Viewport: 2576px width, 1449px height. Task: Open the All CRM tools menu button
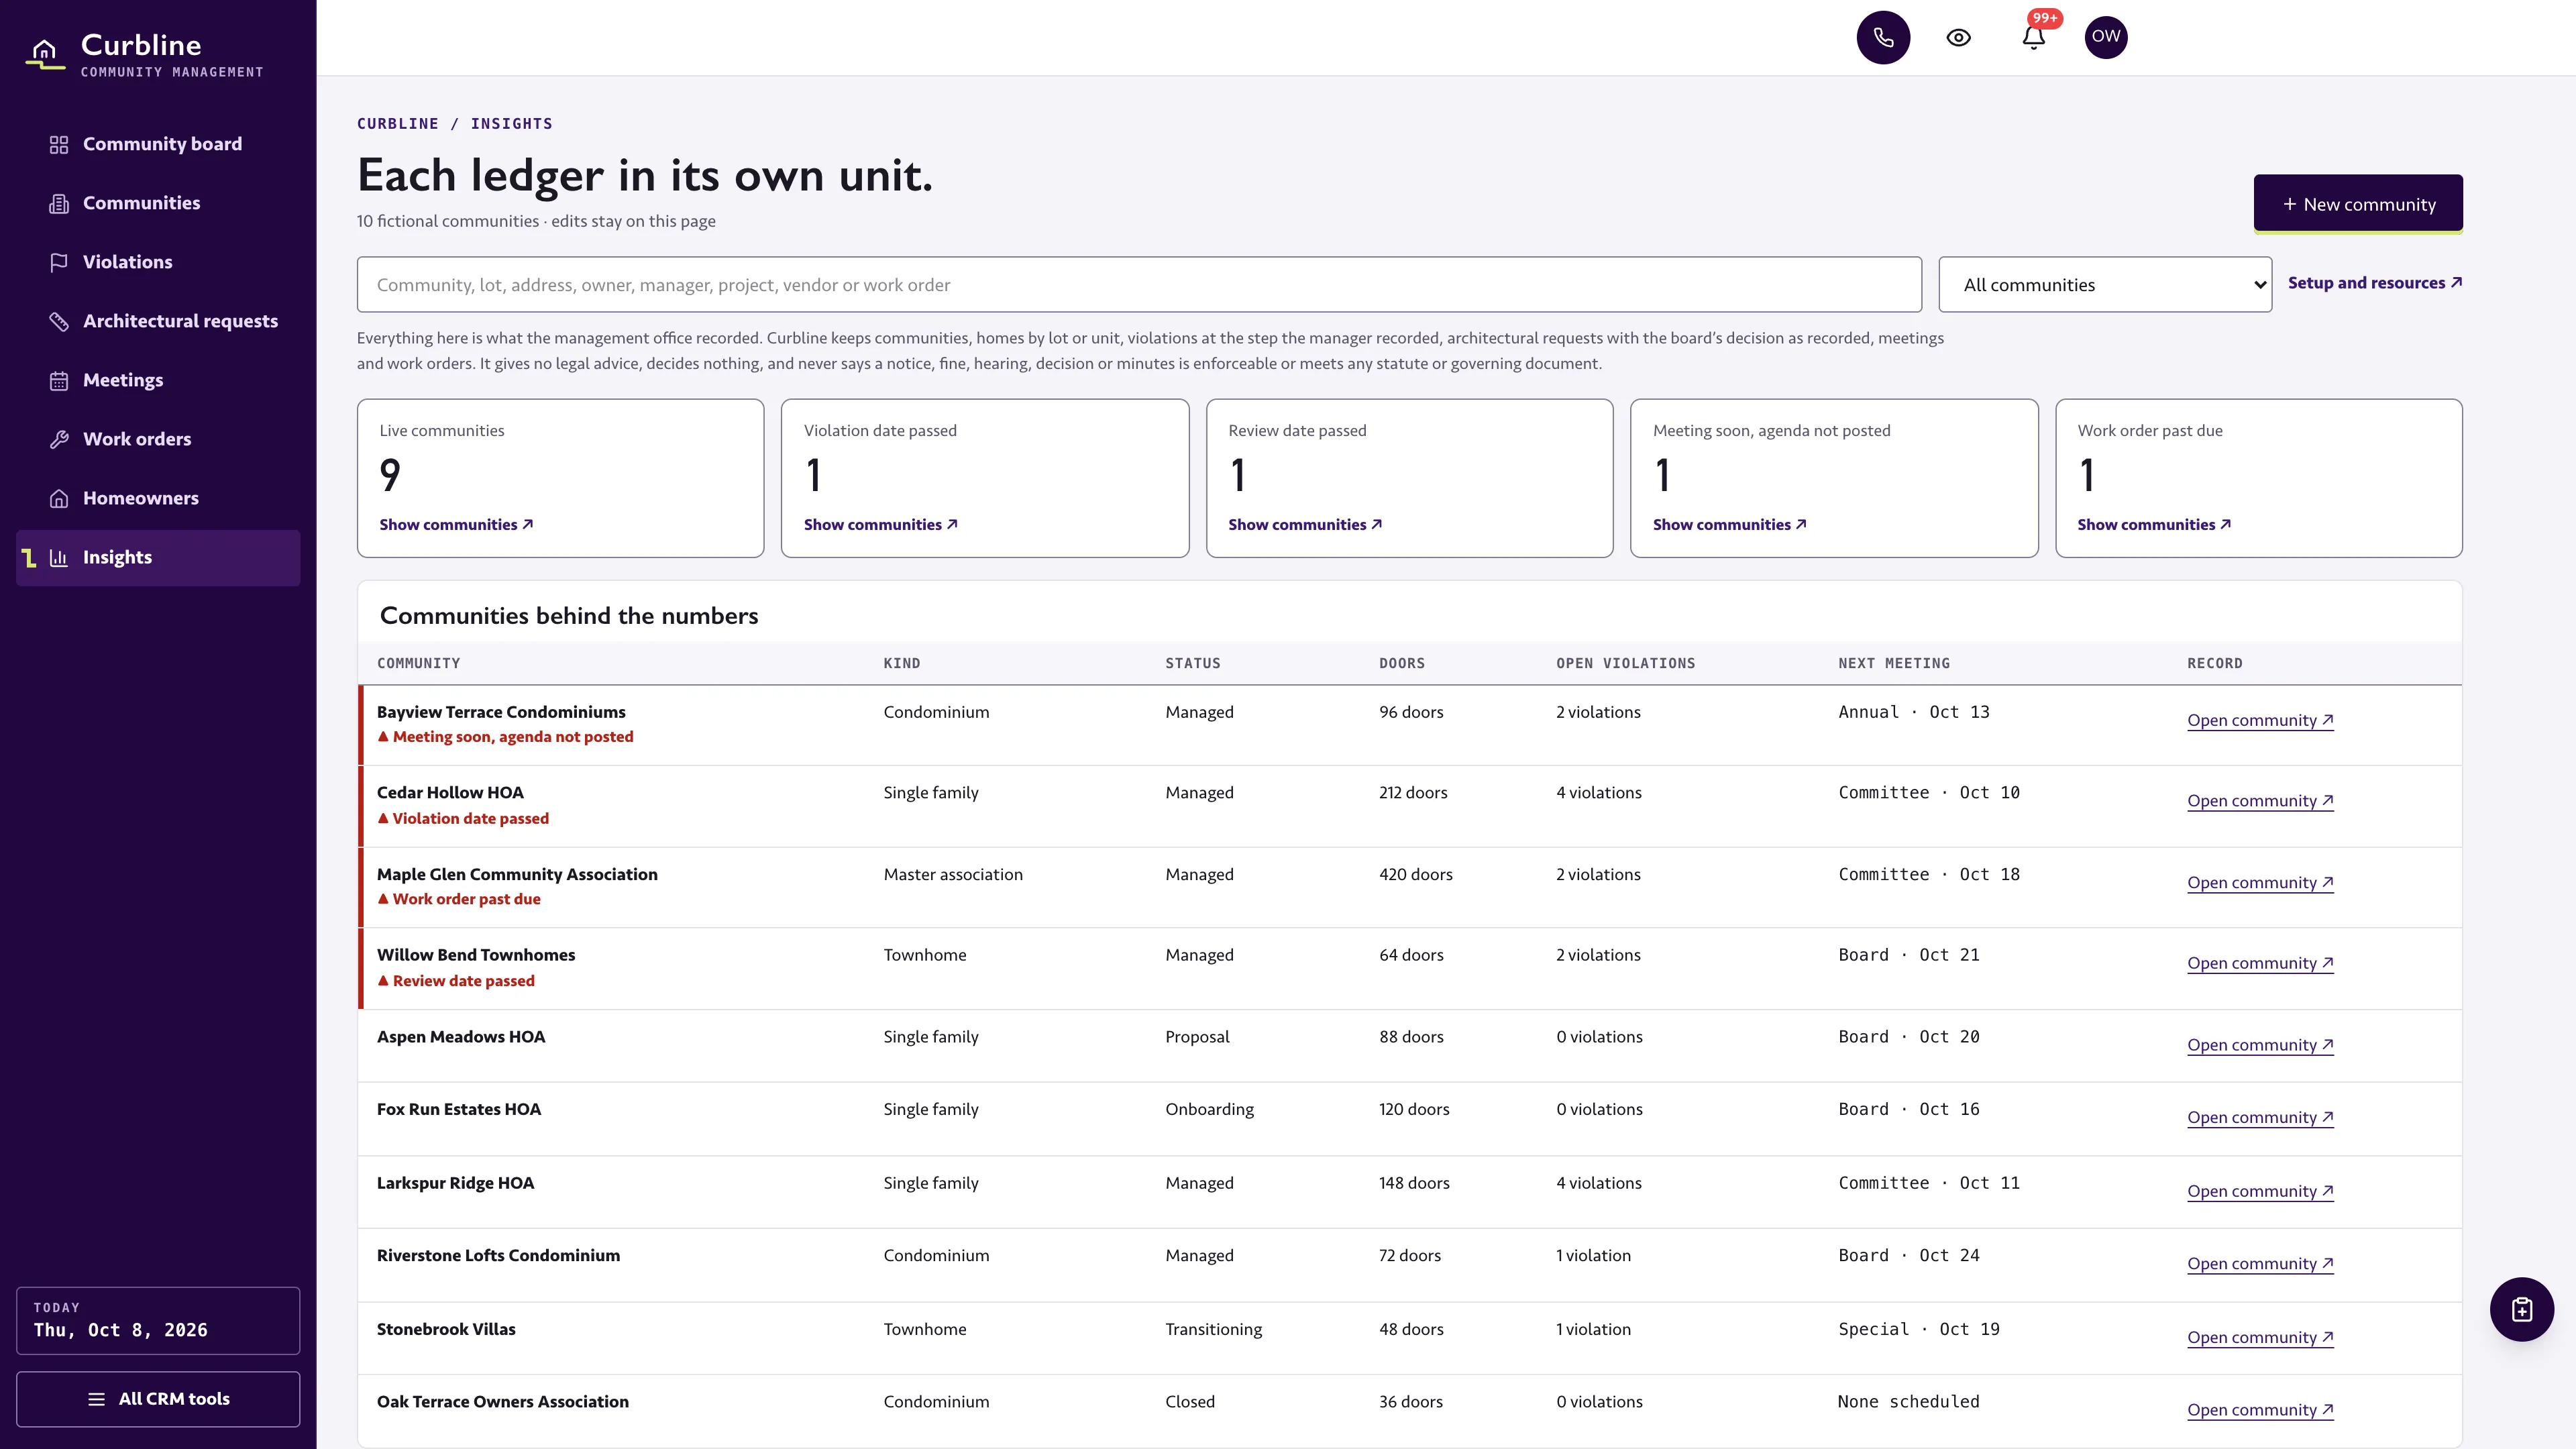pyautogui.click(x=158, y=1399)
